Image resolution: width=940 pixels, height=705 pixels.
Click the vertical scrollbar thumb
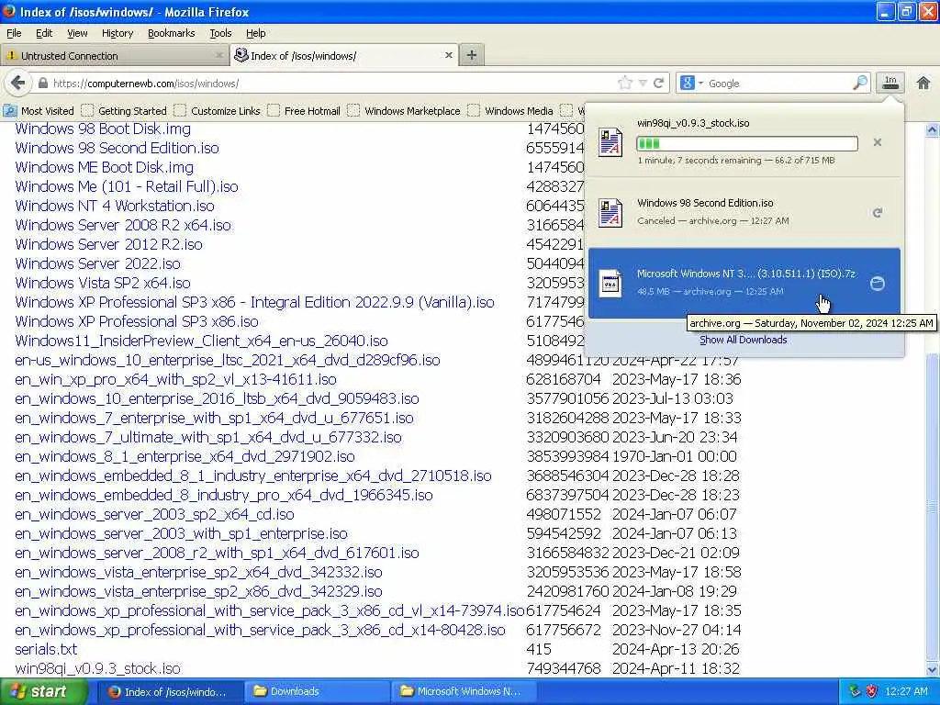(933, 507)
